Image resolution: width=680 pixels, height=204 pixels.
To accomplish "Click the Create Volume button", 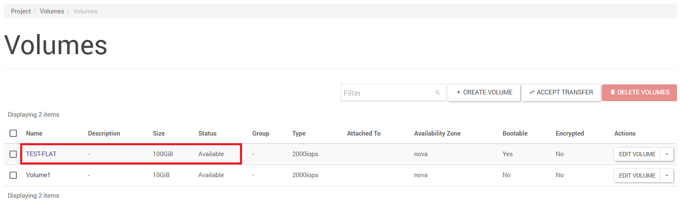I will point(484,92).
